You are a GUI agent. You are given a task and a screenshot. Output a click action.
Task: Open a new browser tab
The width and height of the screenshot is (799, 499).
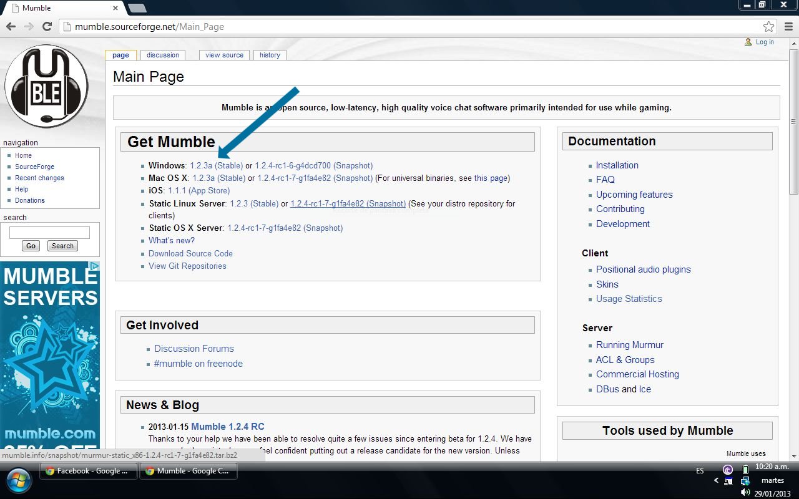pos(137,8)
